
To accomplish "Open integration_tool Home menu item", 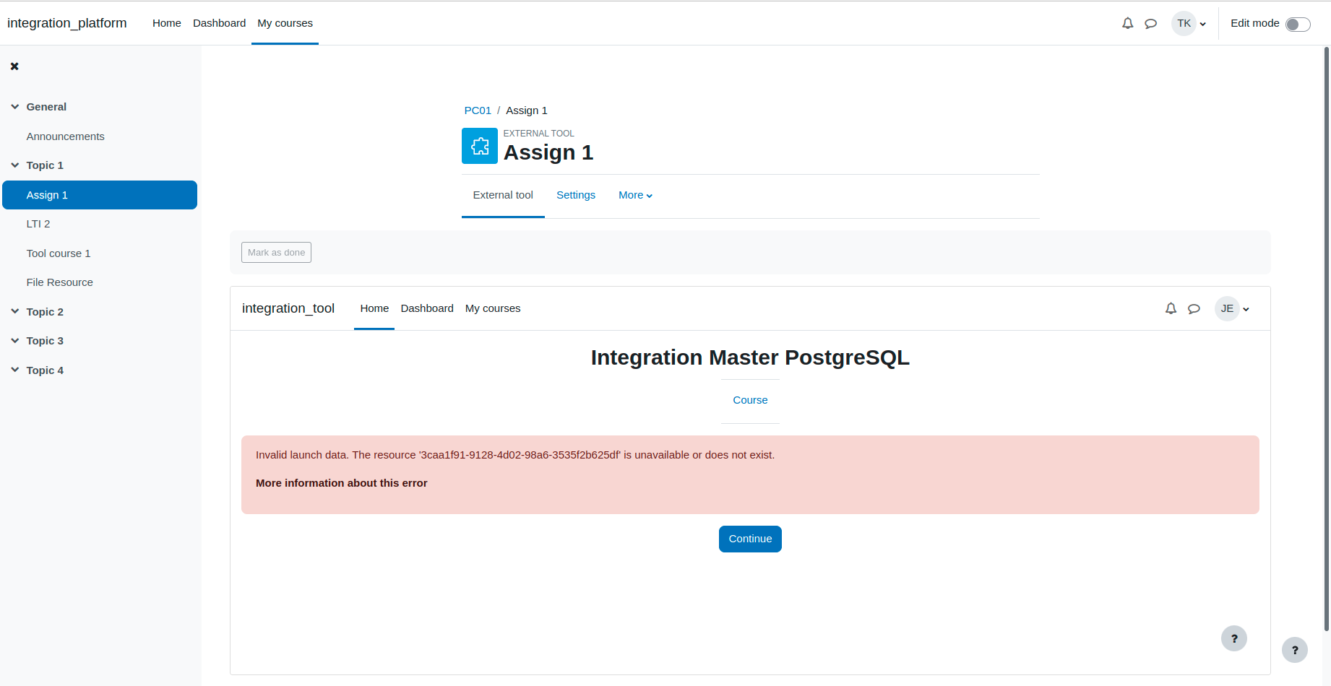I will point(374,308).
